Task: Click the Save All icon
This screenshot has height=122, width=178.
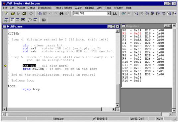Action: tap(24, 14)
